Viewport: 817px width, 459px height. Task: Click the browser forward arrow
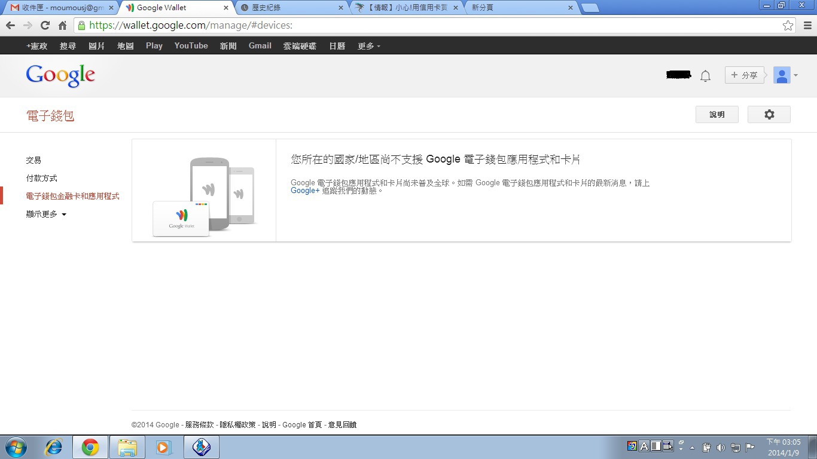coord(28,26)
